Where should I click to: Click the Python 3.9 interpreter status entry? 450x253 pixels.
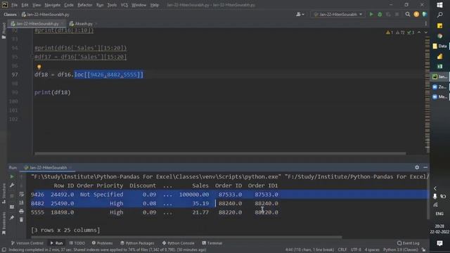point(400,249)
